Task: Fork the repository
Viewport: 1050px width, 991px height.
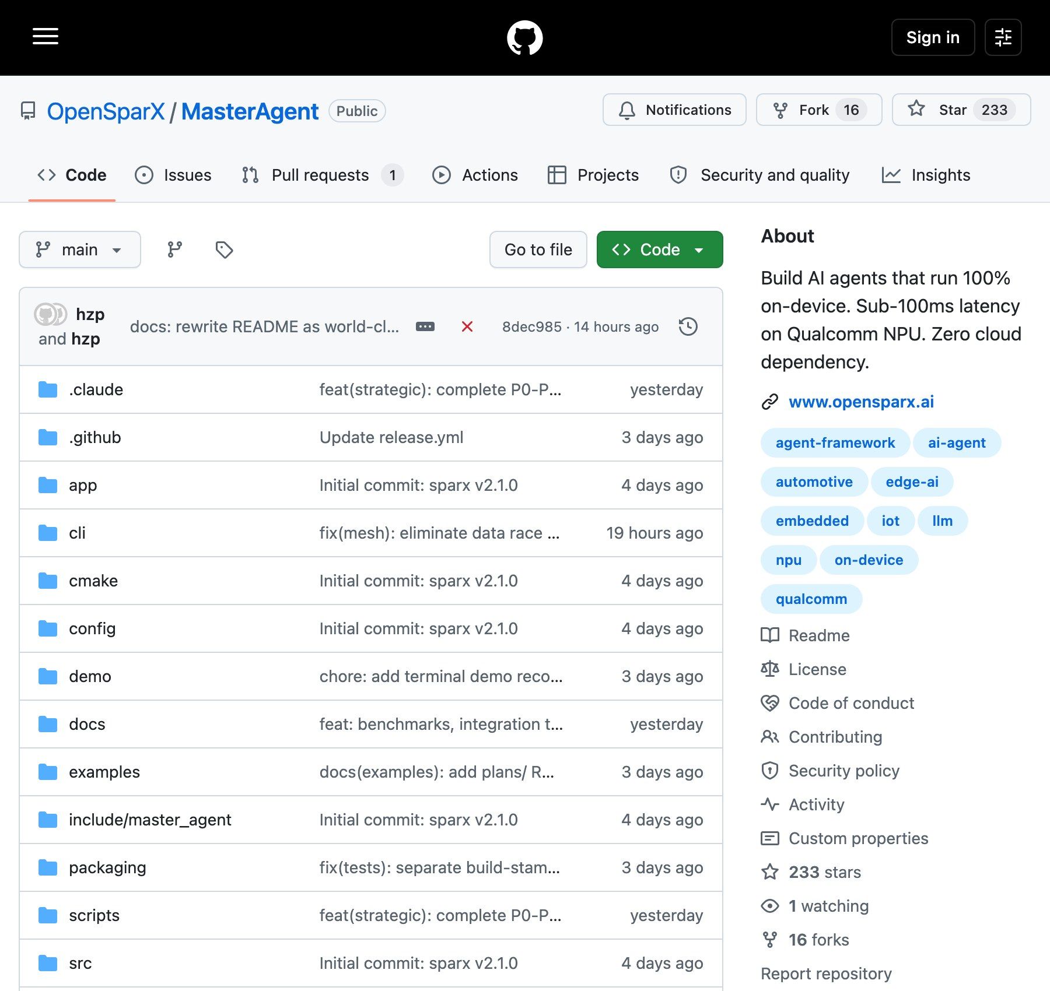Action: point(819,110)
